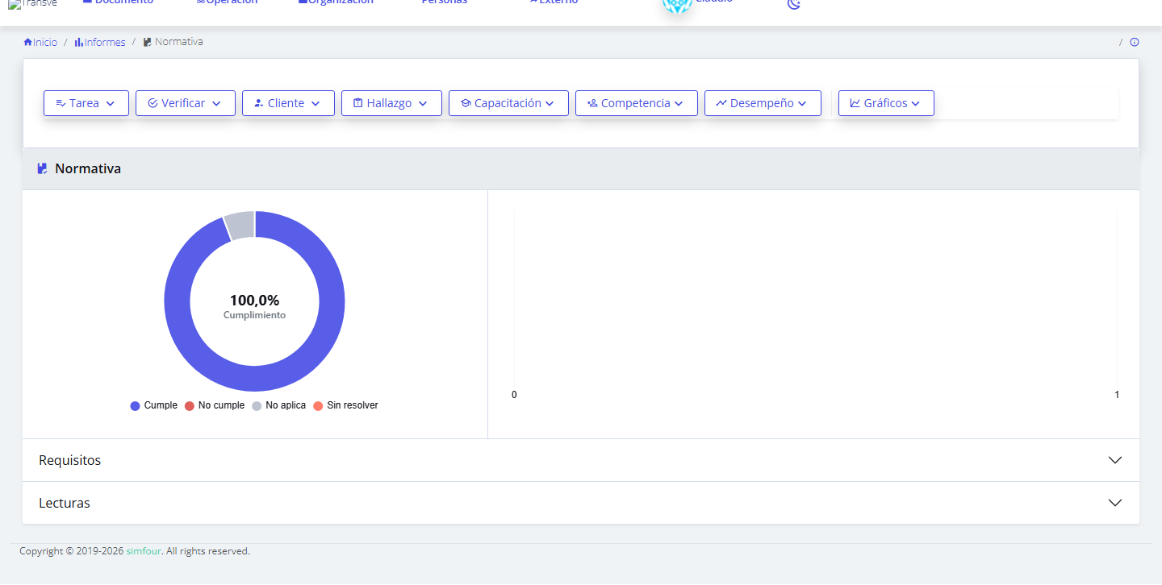This screenshot has width=1162, height=585.
Task: Toggle No aplica series in legend
Action: tap(278, 405)
